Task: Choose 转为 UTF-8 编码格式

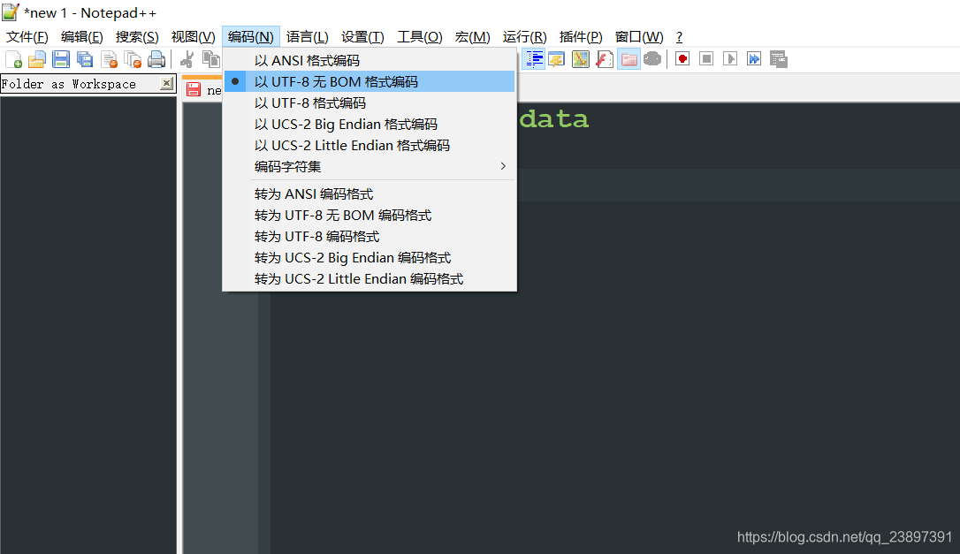Action: (370, 236)
